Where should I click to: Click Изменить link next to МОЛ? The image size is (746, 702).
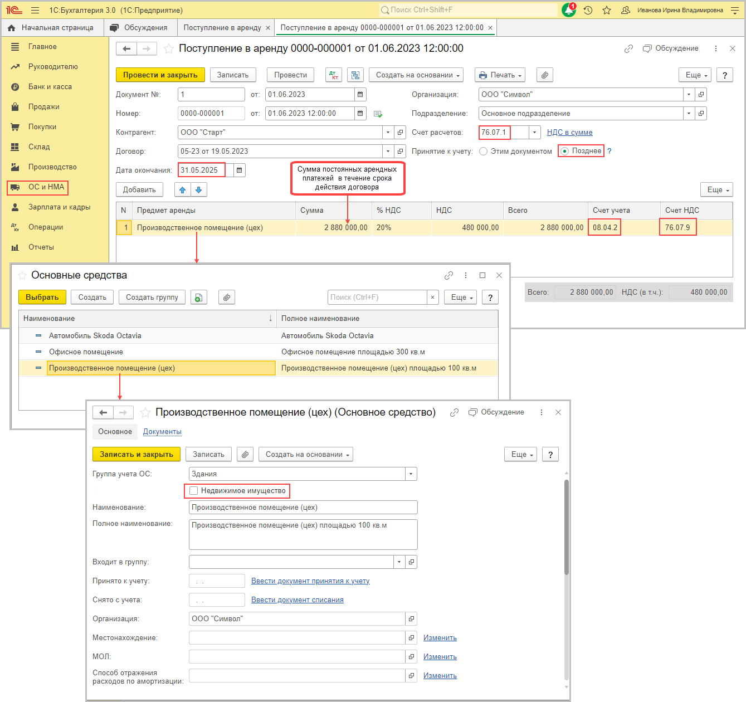tap(440, 657)
